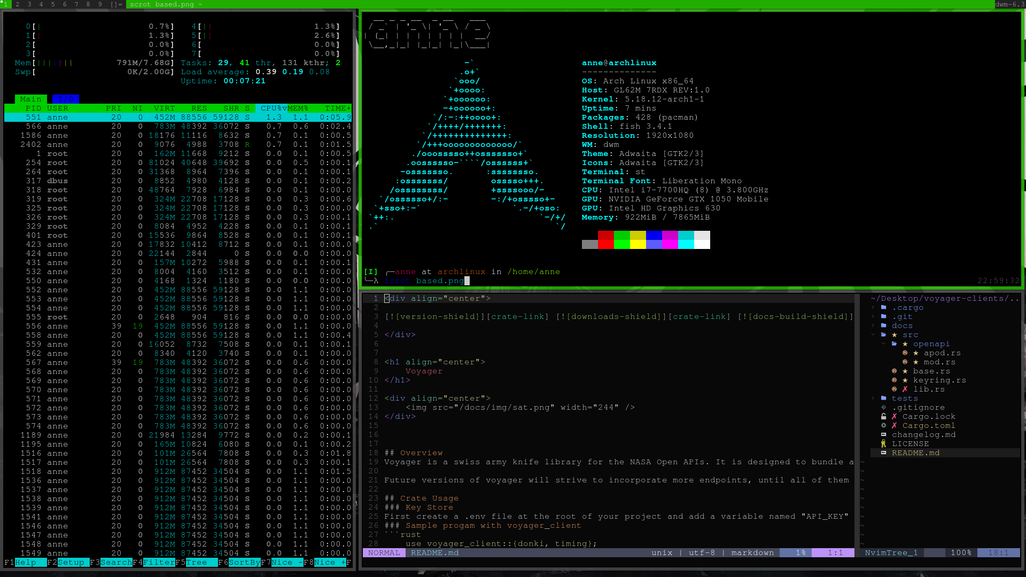Image resolution: width=1026 pixels, height=577 pixels.
Task: Click the .cargo folder icon in NvimTree
Action: (x=883, y=308)
